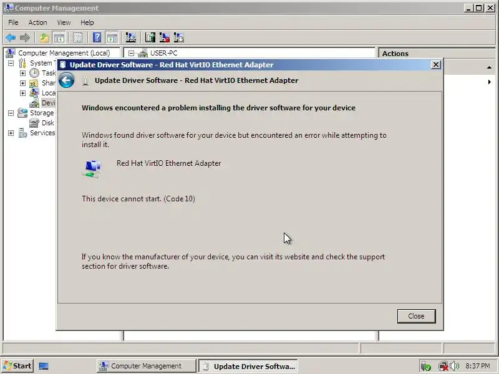Select the USER-PC node label
Image resolution: width=499 pixels, height=374 pixels.
[x=163, y=53]
